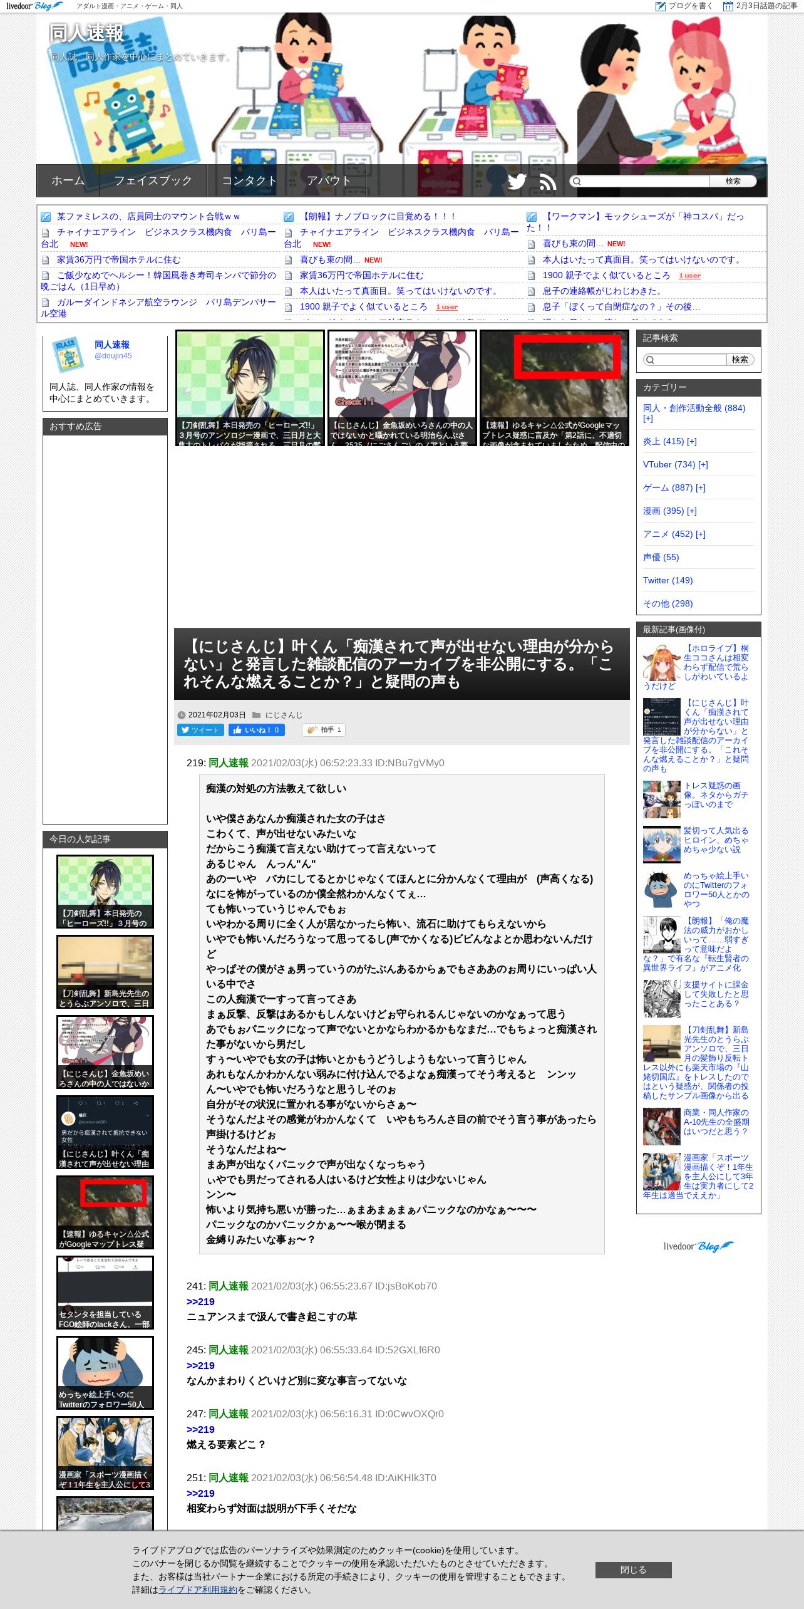Open latest article 【ホロライブ】桐生ココ link
The width and height of the screenshot is (804, 1609).
click(716, 662)
